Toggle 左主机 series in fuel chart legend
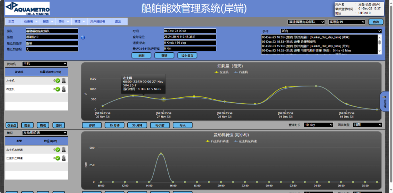Viewport: 393px width, 193px height. pos(221,72)
